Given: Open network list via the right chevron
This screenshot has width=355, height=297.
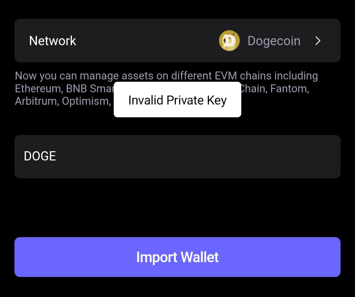Looking at the screenshot, I should [x=318, y=41].
